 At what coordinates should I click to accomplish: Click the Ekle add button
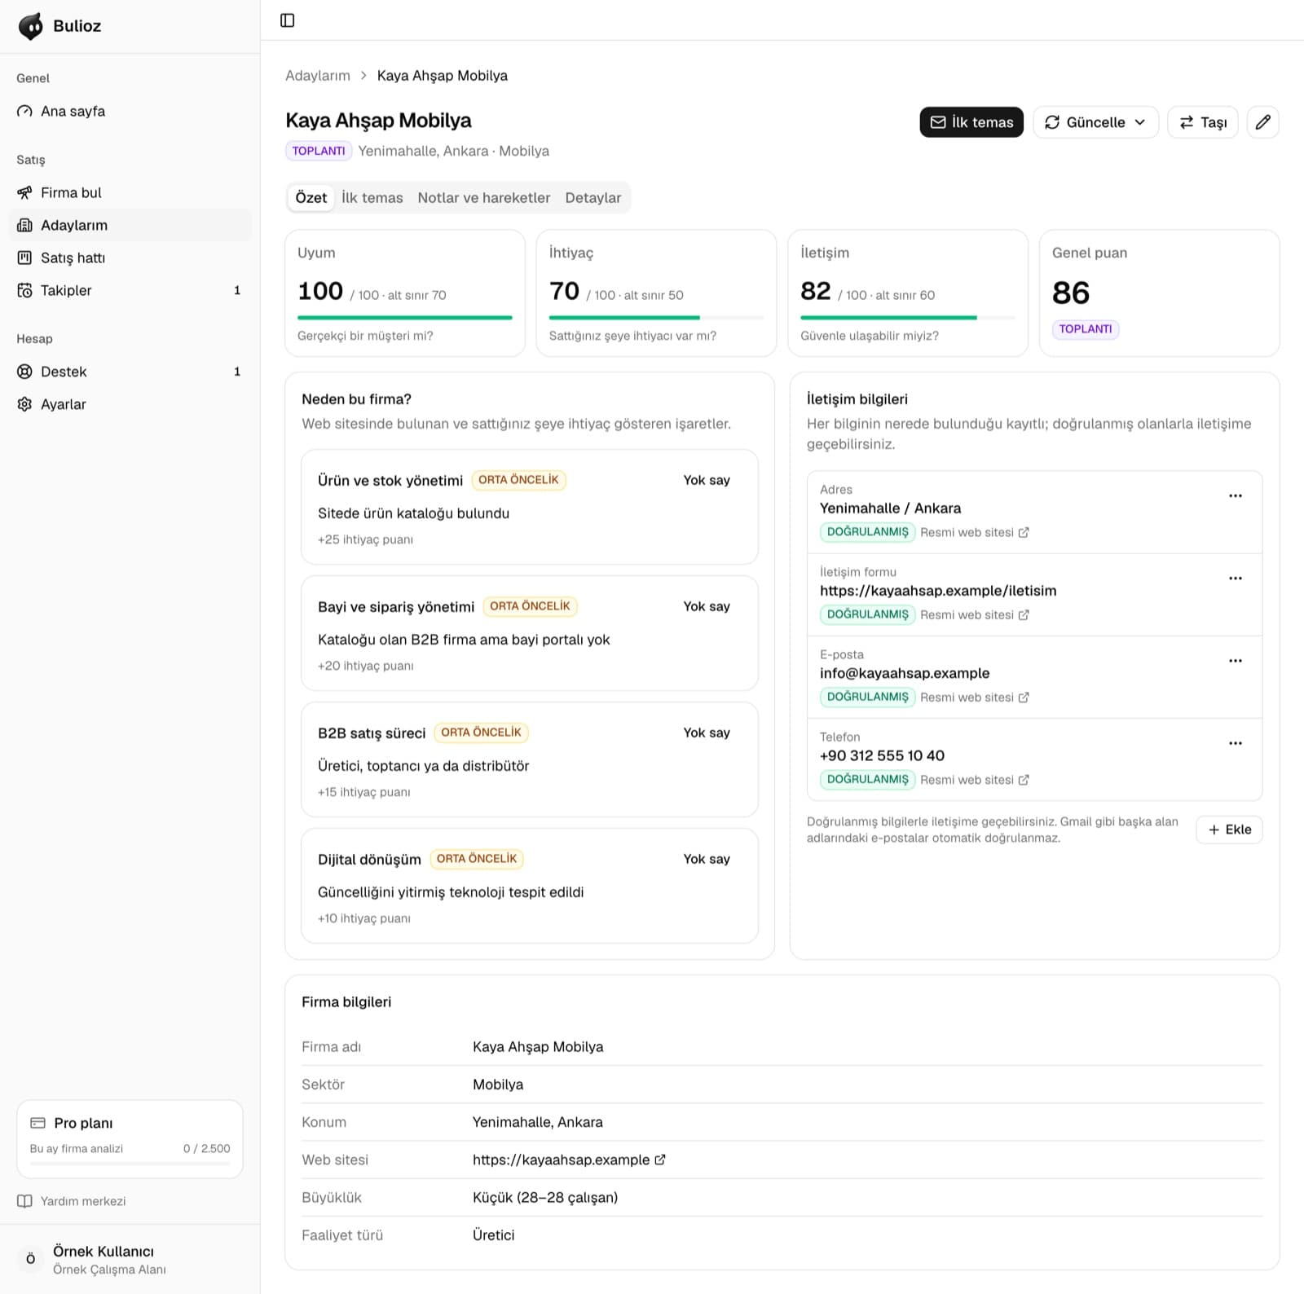tap(1229, 830)
